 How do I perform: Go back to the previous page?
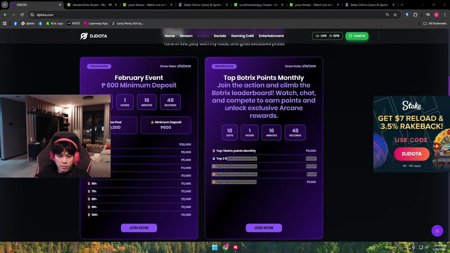click(5, 15)
